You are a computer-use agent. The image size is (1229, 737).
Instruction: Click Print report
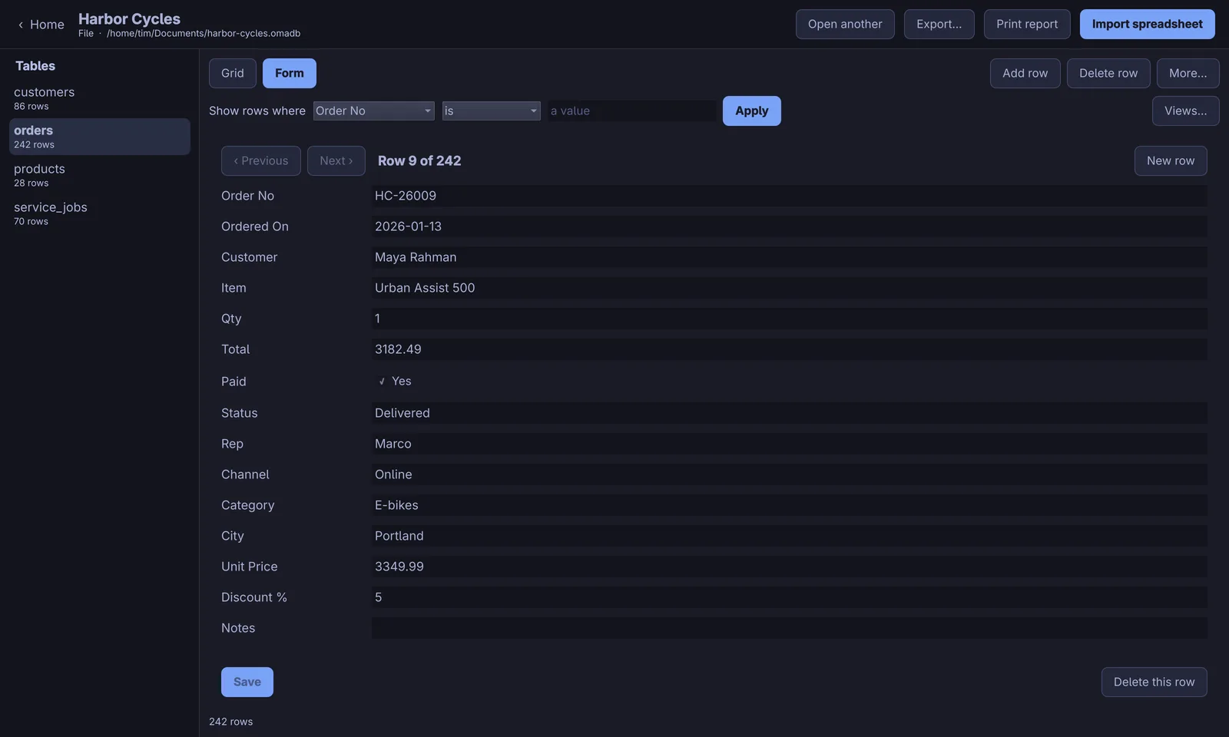[1027, 25]
